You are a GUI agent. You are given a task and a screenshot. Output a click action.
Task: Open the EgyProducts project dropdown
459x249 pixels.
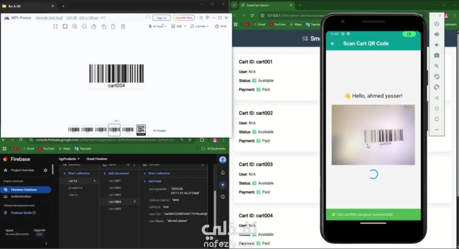point(69,159)
